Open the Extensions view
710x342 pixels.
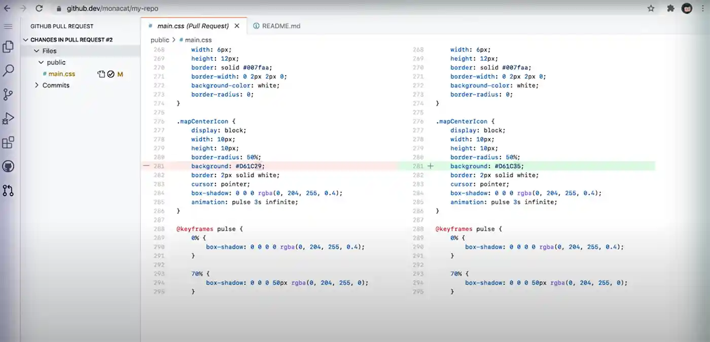[x=8, y=142]
